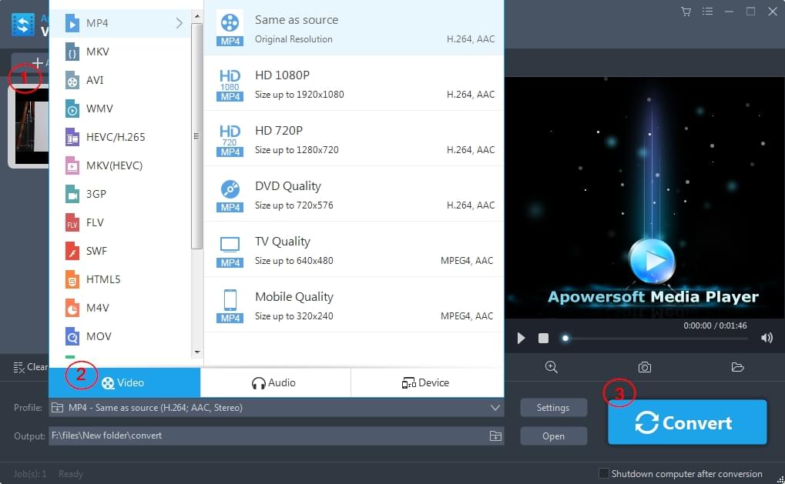The image size is (785, 484).
Task: Enable Shutdown computer after conversion checkbox
Action: pos(604,473)
